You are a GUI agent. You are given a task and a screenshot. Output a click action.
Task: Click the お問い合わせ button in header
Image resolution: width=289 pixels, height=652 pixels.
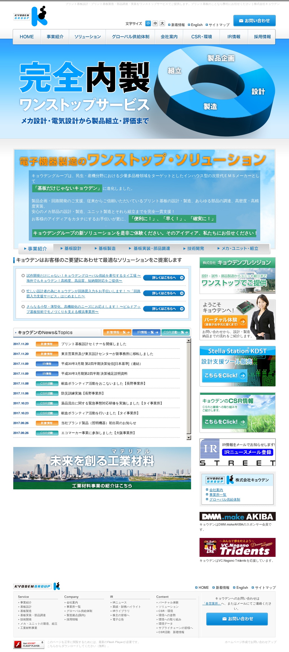[x=254, y=21]
